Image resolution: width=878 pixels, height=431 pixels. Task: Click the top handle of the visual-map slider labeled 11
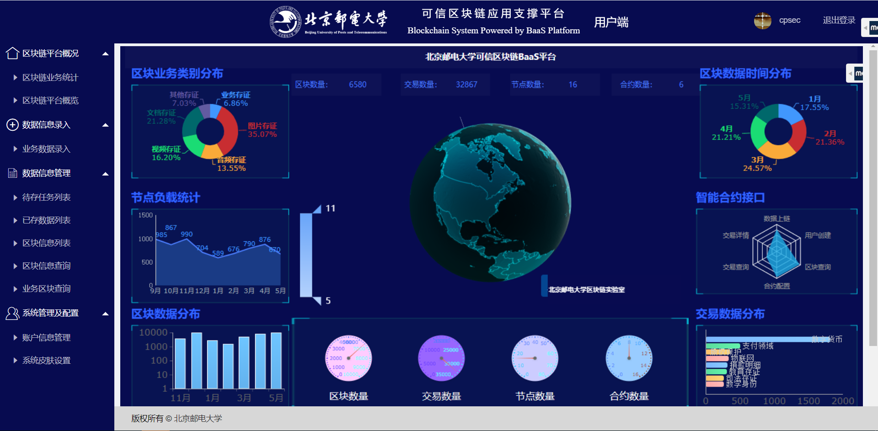point(316,209)
